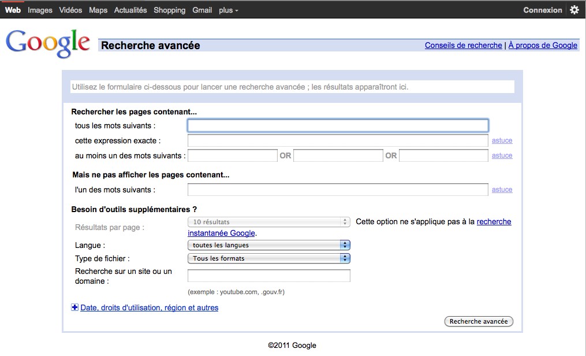Click the Google logo
586x356 pixels.
tap(48, 43)
